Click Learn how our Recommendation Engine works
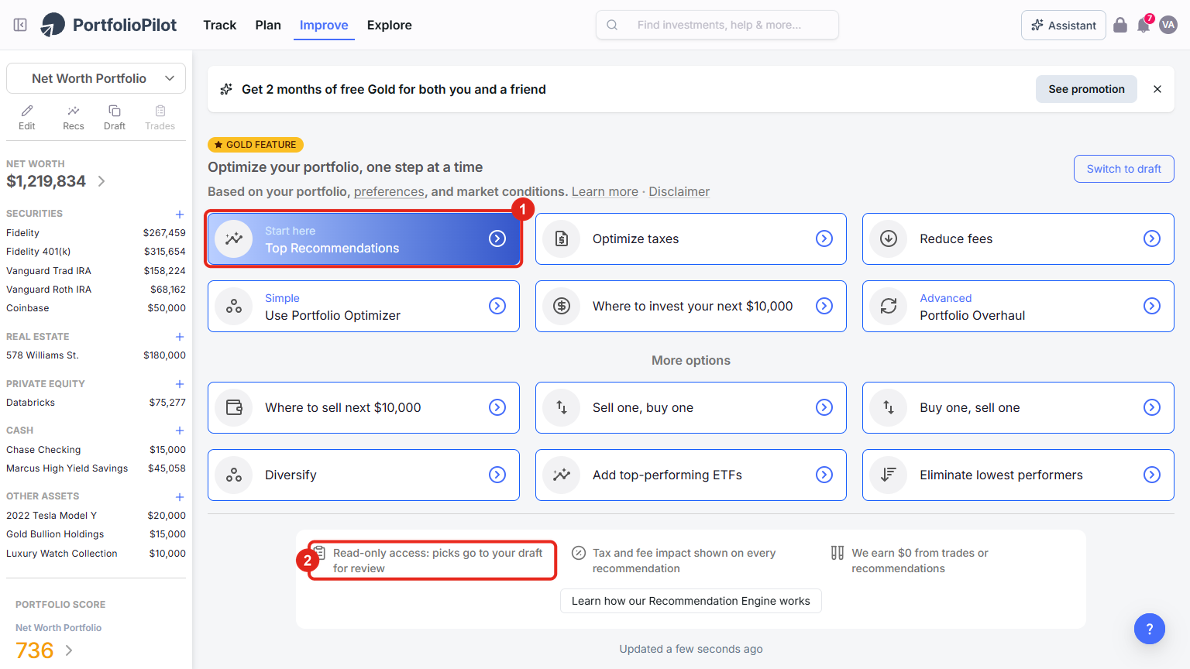 click(691, 601)
